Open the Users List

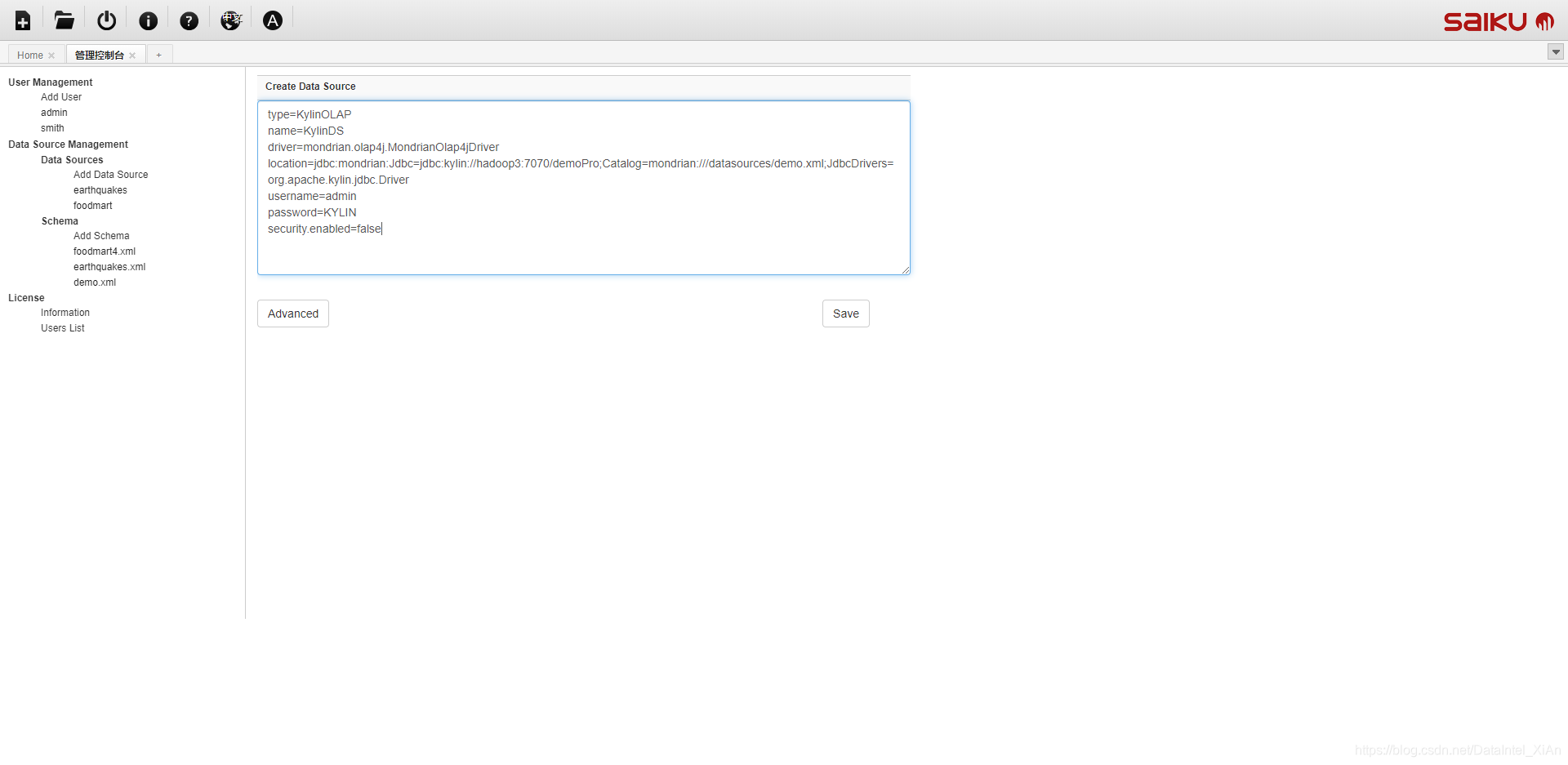[x=63, y=328]
